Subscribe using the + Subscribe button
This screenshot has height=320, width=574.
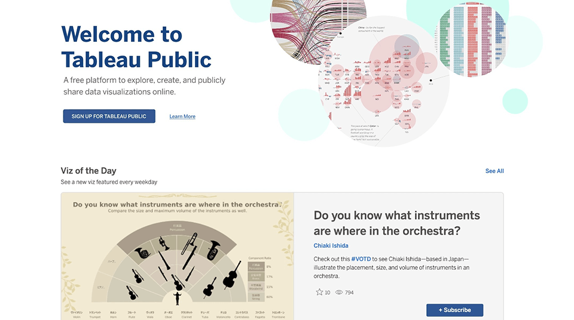tap(454, 310)
